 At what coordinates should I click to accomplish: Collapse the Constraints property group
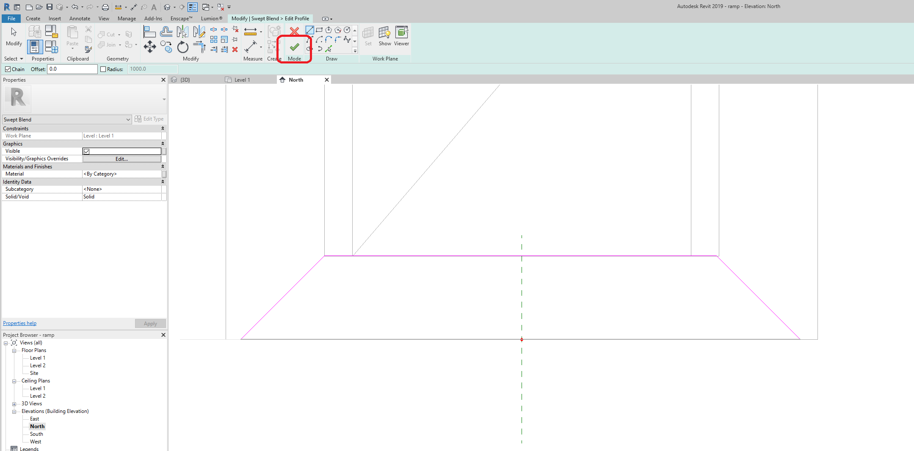tap(163, 129)
